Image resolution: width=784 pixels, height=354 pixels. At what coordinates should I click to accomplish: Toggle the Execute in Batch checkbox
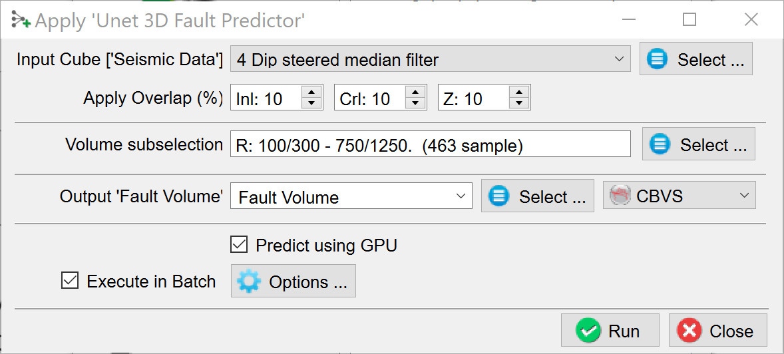tap(70, 281)
